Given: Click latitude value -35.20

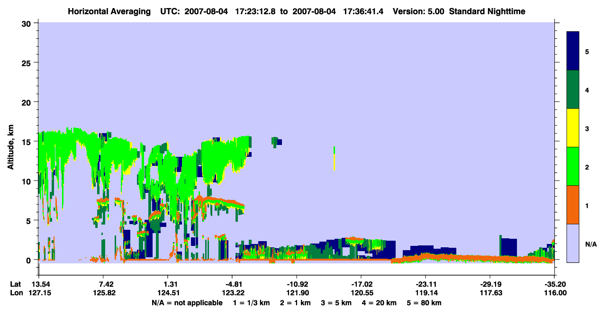Looking at the screenshot, I should pos(554,284).
